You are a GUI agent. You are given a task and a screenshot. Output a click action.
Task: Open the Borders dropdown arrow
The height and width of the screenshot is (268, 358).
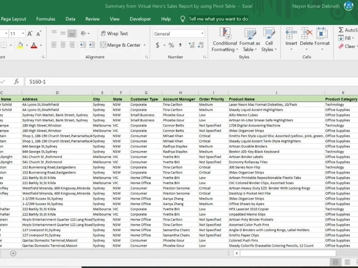point(10,45)
